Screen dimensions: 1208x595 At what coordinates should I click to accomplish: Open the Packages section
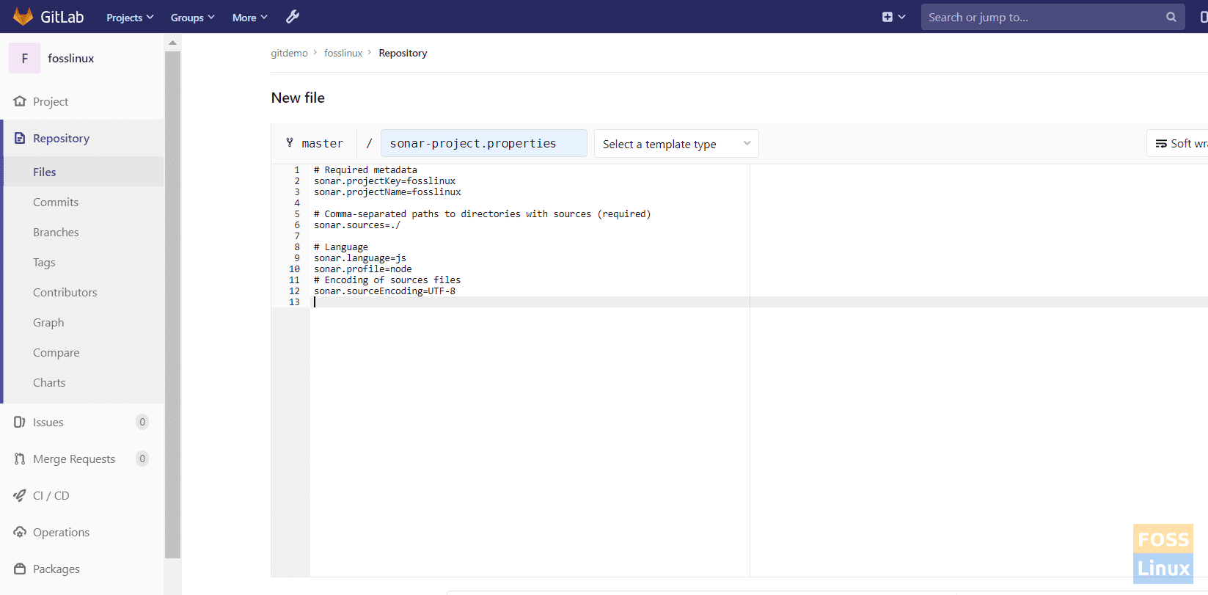tap(56, 569)
